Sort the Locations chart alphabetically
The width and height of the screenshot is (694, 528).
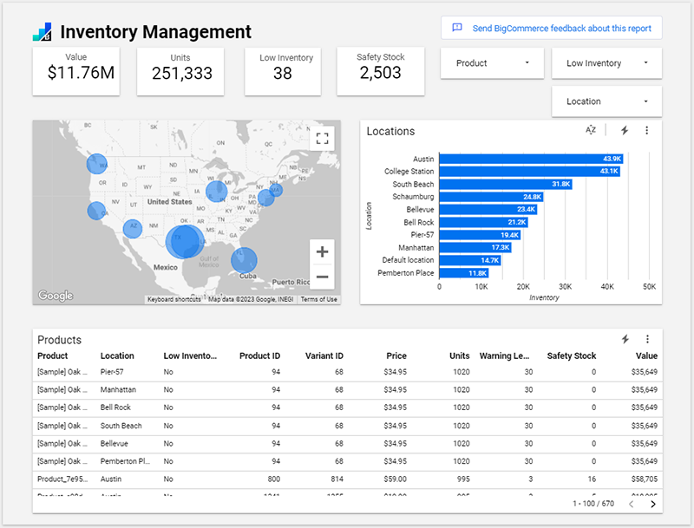point(589,130)
